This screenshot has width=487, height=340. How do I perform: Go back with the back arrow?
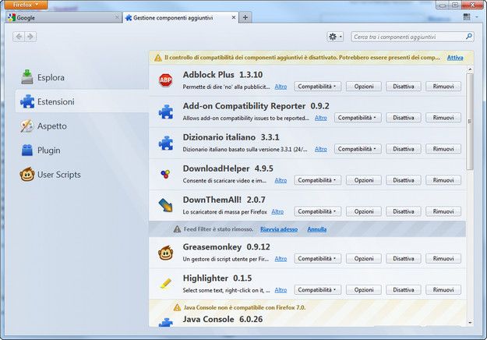click(x=19, y=37)
